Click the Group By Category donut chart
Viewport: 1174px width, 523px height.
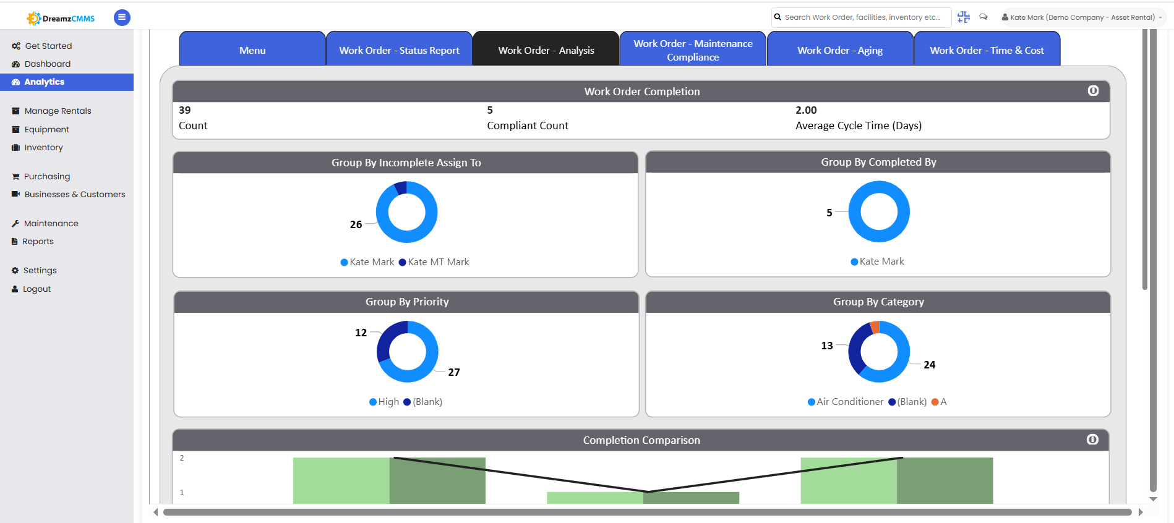(x=879, y=351)
